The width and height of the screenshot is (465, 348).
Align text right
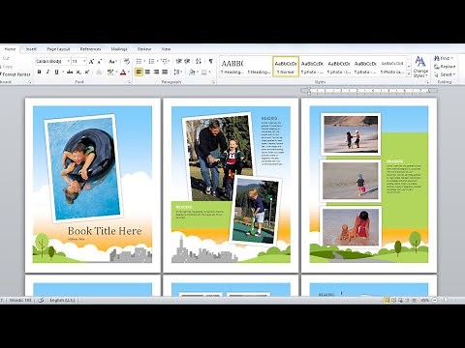point(156,72)
